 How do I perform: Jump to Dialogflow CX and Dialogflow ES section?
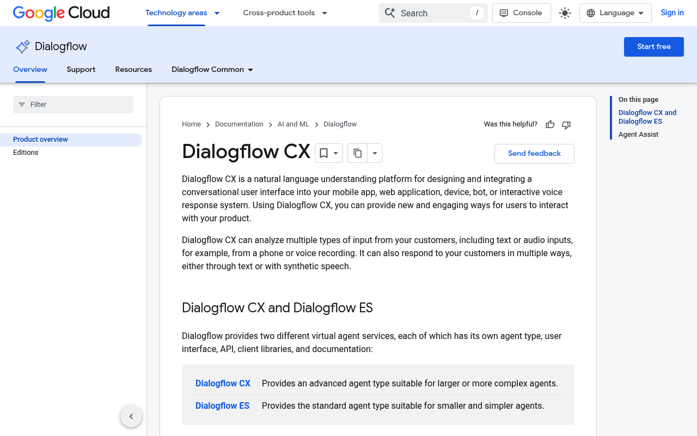(647, 117)
